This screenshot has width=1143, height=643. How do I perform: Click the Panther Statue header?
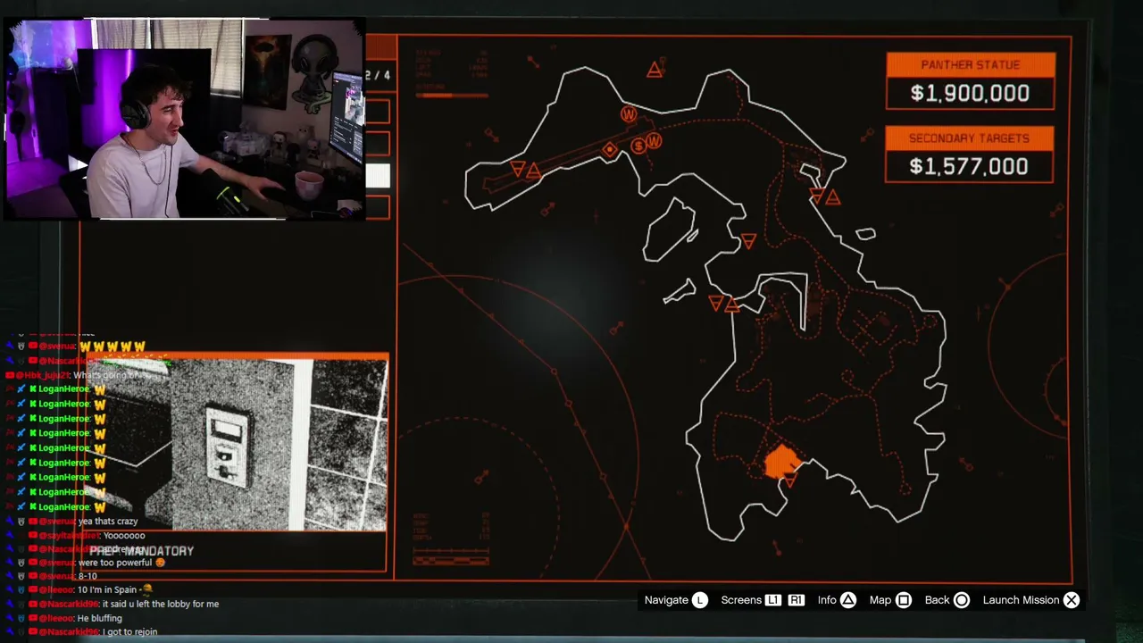point(971,64)
